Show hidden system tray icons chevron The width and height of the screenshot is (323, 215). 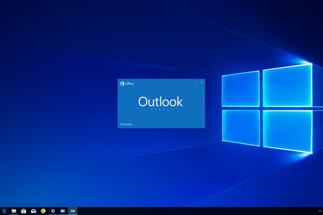[x=320, y=211]
